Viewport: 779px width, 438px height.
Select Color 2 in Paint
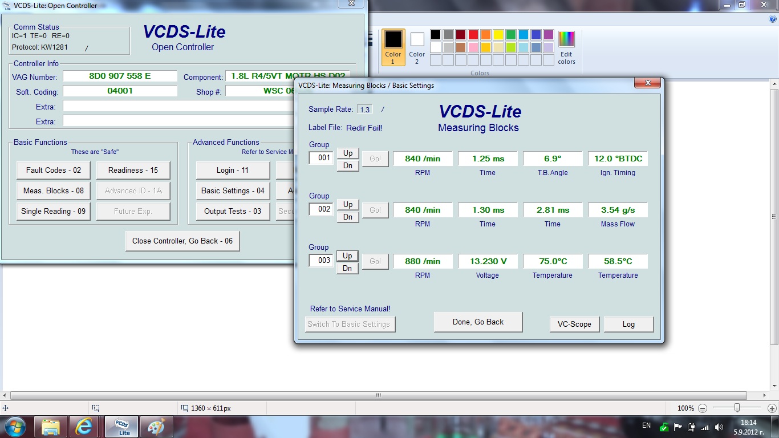point(417,48)
